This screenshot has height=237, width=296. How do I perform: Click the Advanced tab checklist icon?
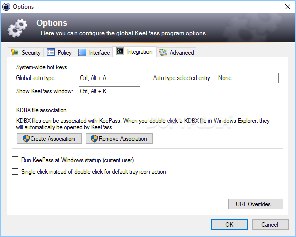[163, 52]
